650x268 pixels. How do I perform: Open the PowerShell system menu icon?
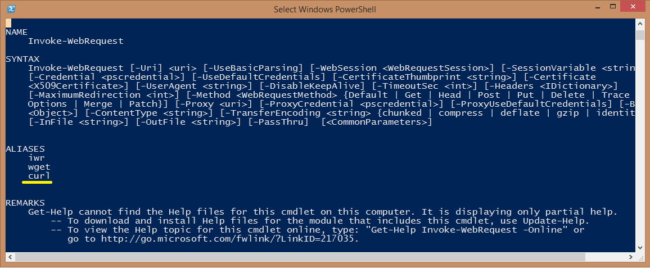tap(11, 8)
